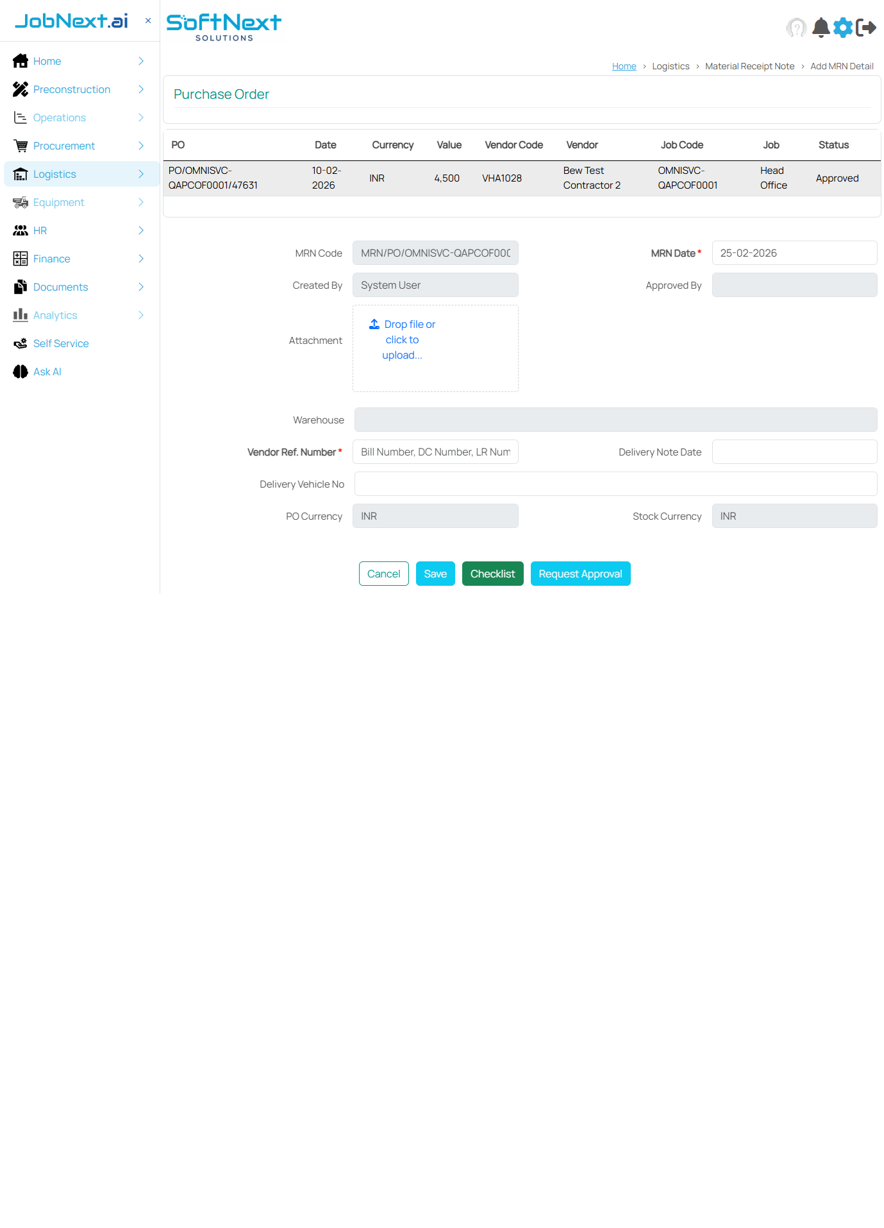Click the Stock Currency INR field
This screenshot has width=884, height=1228.
[794, 516]
